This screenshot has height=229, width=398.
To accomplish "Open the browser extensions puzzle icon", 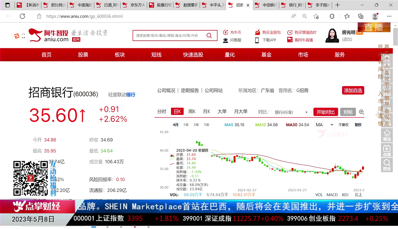I will coord(332,16).
